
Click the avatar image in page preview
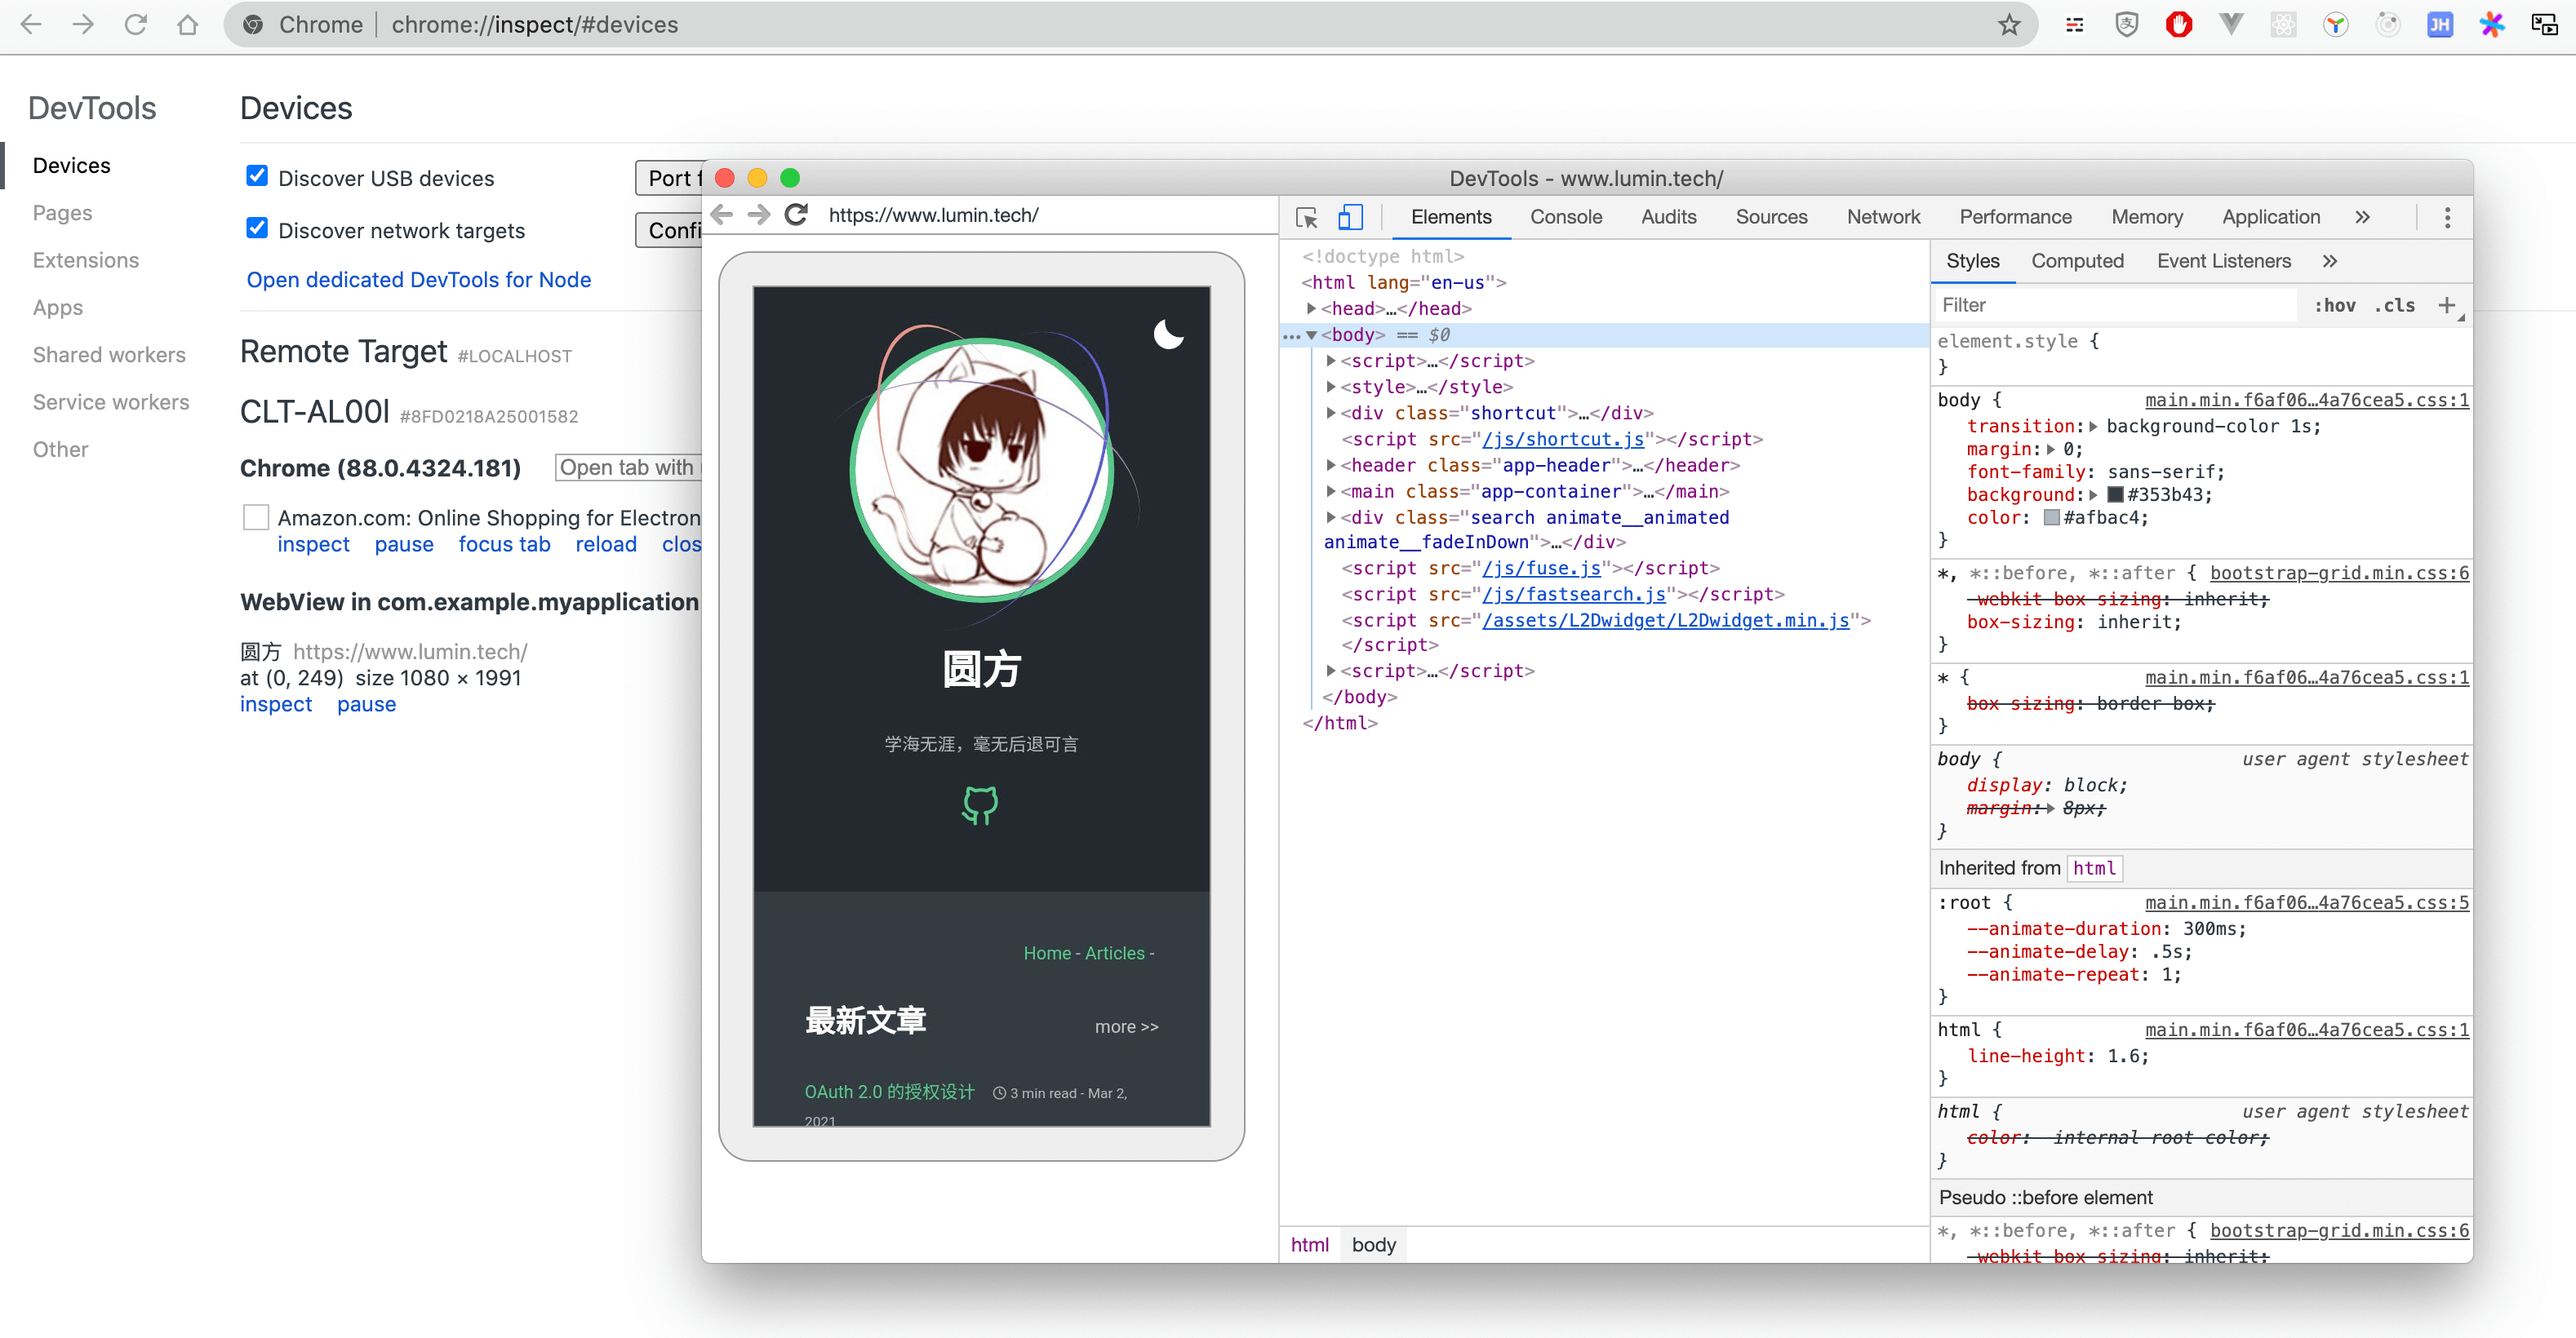982,470
